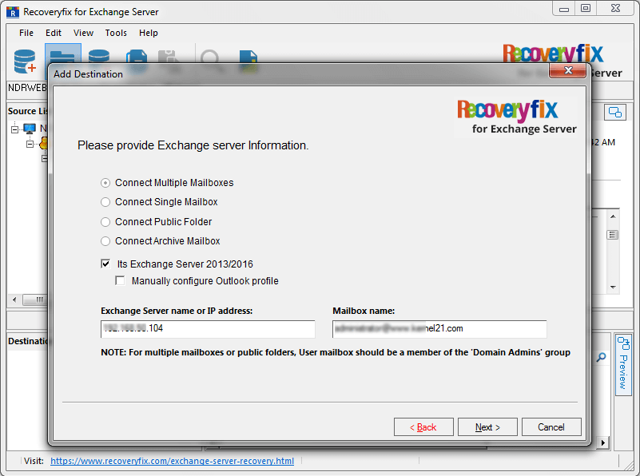The image size is (640, 476).
Task: Click the computer node icon in Source List
Action: (30, 129)
